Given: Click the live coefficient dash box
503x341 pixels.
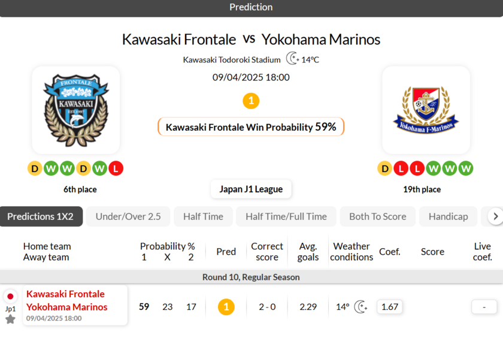Looking at the screenshot, I should [484, 307].
